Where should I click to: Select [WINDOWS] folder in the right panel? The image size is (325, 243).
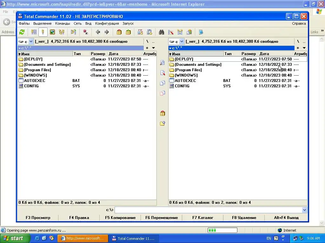click(238, 75)
